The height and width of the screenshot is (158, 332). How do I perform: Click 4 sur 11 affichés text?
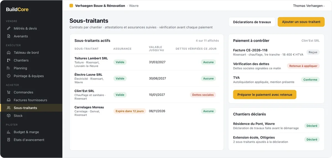(207, 41)
